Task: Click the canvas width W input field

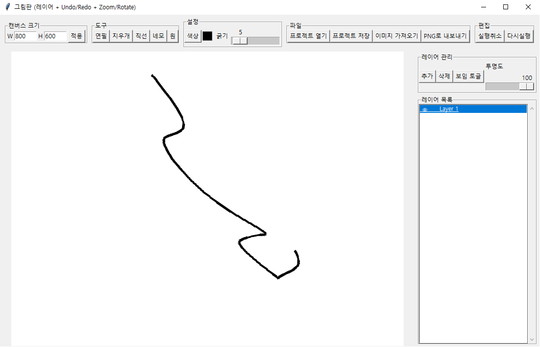Action: 25,36
